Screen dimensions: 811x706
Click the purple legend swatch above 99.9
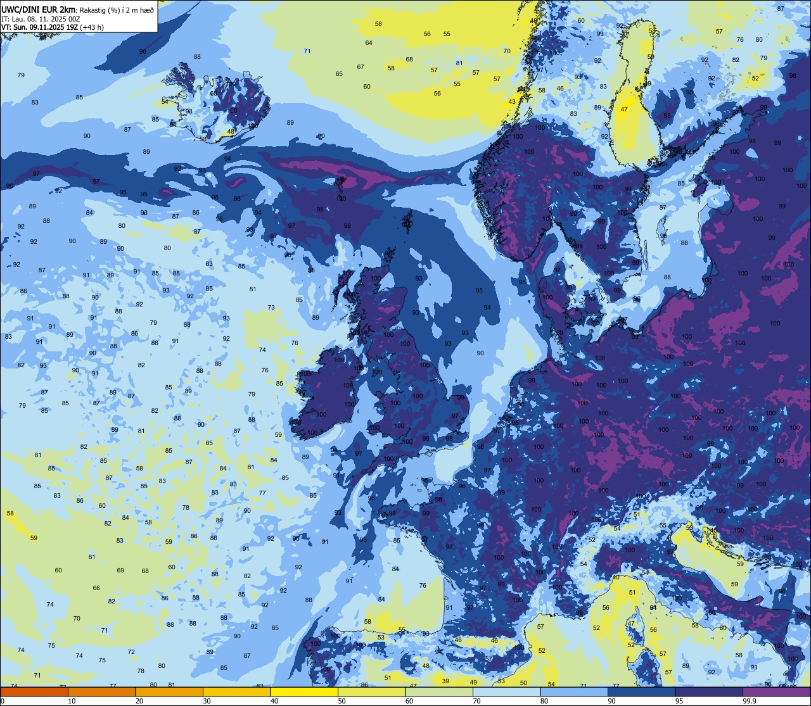click(x=776, y=692)
